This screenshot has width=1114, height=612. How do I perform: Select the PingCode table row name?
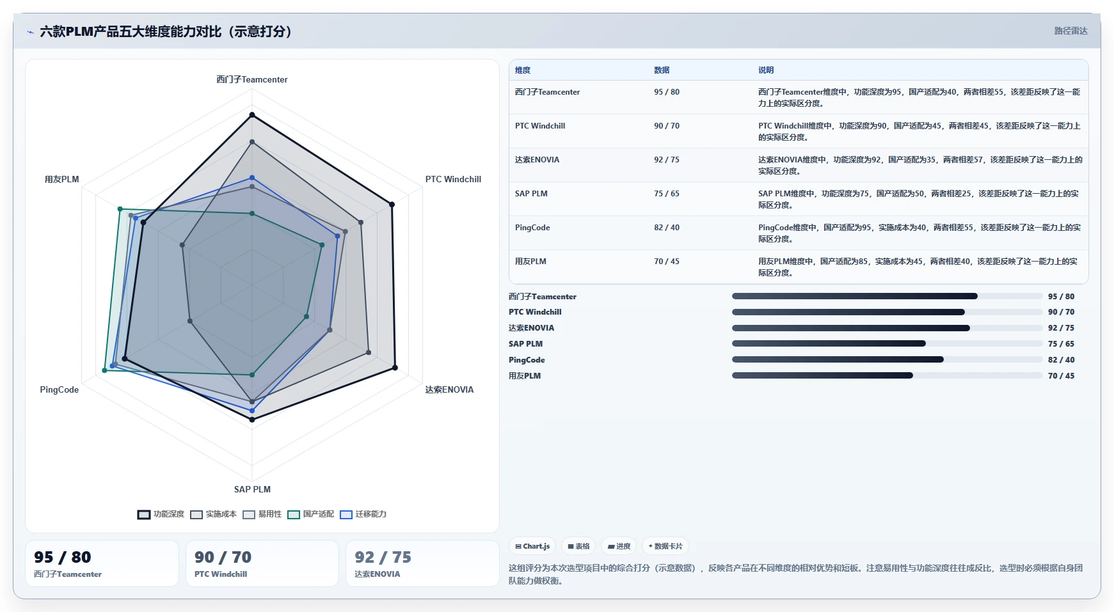tap(532, 228)
